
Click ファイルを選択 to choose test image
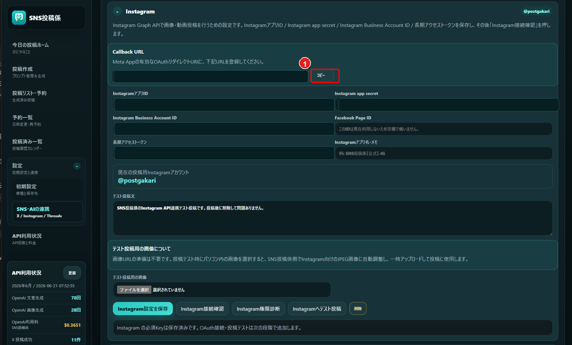[x=134, y=290]
